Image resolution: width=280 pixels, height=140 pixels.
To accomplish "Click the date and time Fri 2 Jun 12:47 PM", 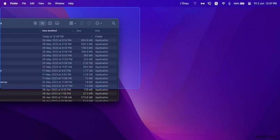I will tap(265, 3).
